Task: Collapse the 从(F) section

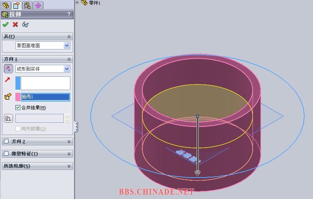Action: point(69,36)
